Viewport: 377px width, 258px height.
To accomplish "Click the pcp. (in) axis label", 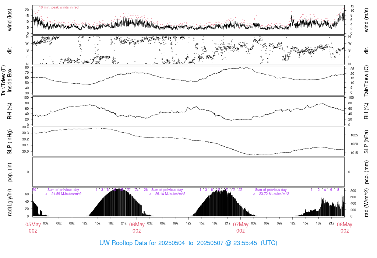I will [10, 172].
